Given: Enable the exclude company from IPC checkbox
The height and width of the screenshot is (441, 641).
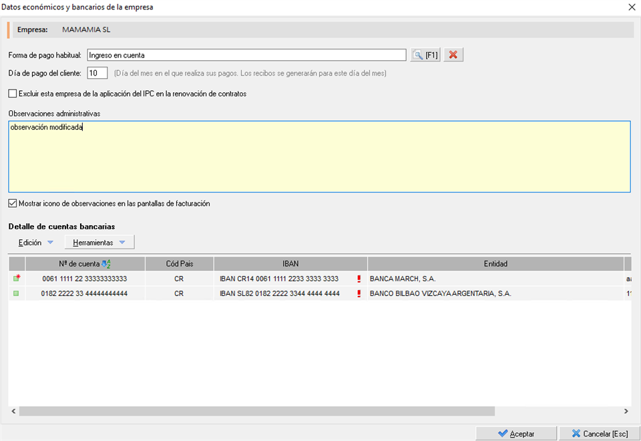Looking at the screenshot, I should click(x=13, y=94).
